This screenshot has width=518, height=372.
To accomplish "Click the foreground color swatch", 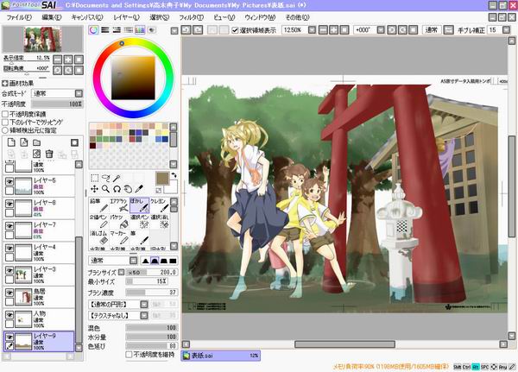I will coord(162,179).
